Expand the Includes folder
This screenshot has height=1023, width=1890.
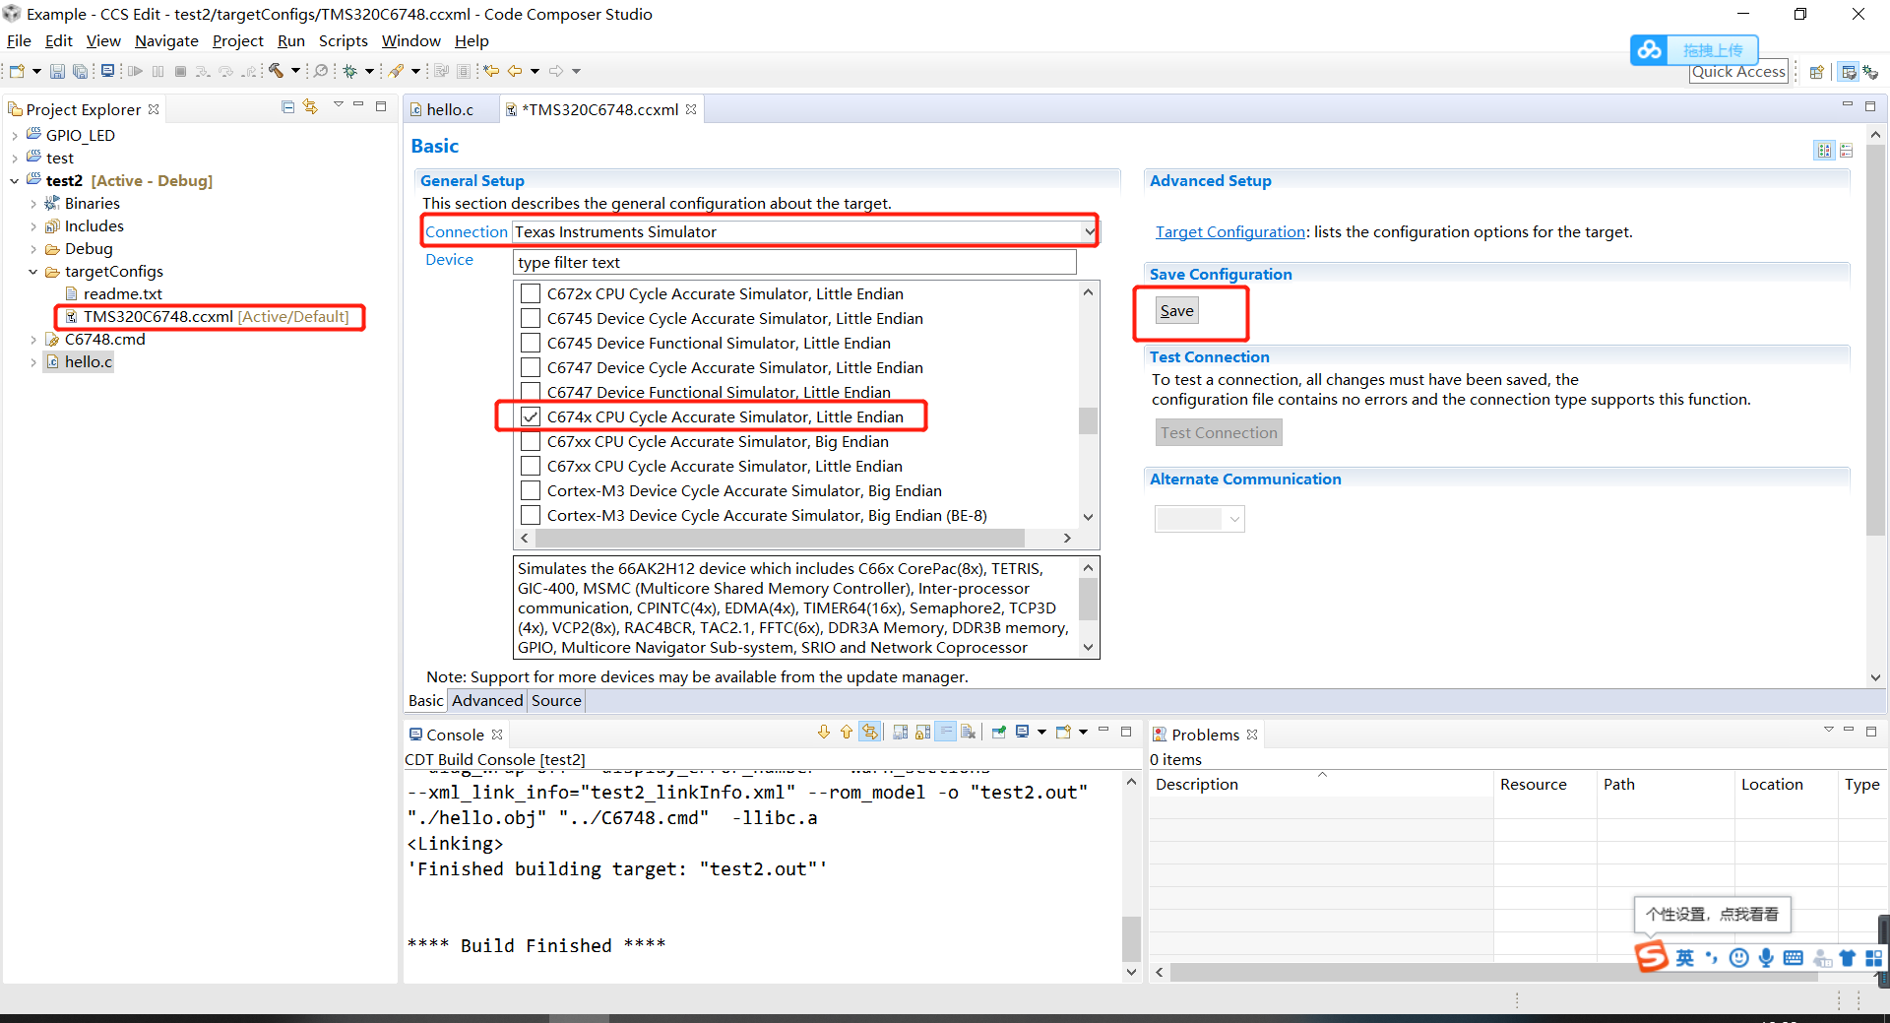(33, 226)
